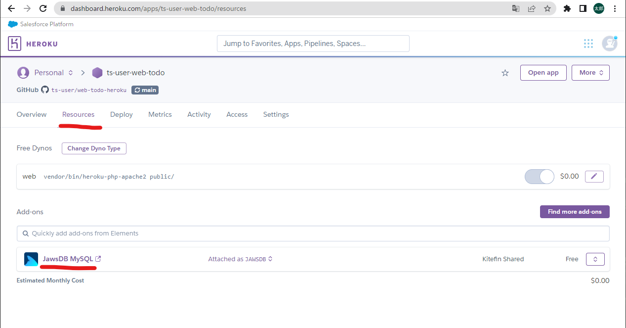Image resolution: width=626 pixels, height=328 pixels.
Task: Click the vendor/bin/heroku-php-apache2 command text
Action: click(x=109, y=177)
